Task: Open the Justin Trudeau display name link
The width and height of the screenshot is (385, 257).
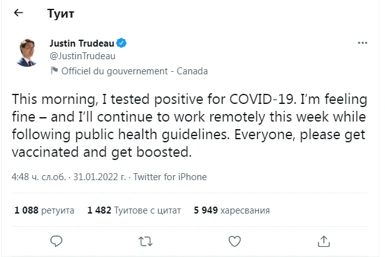Action: (81, 43)
